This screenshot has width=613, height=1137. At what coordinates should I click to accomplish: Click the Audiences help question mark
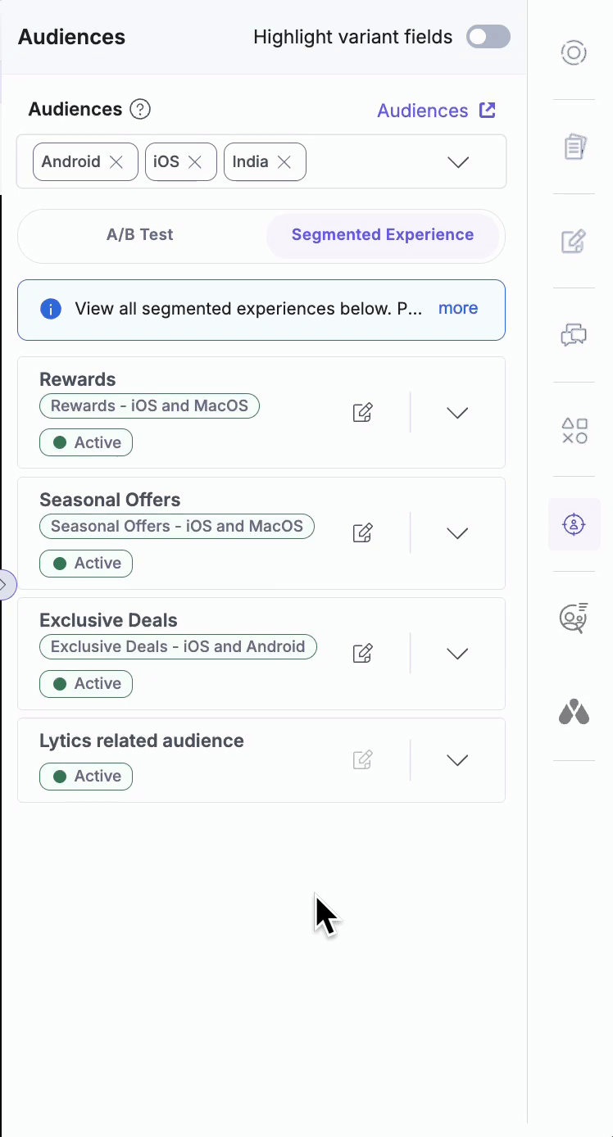point(139,109)
